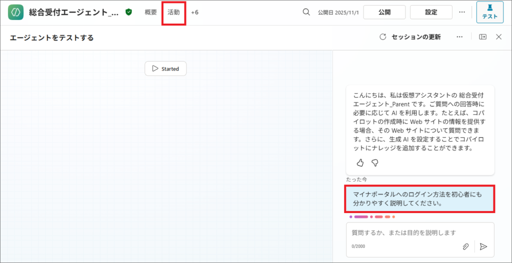Open the 設定 button

coord(430,12)
